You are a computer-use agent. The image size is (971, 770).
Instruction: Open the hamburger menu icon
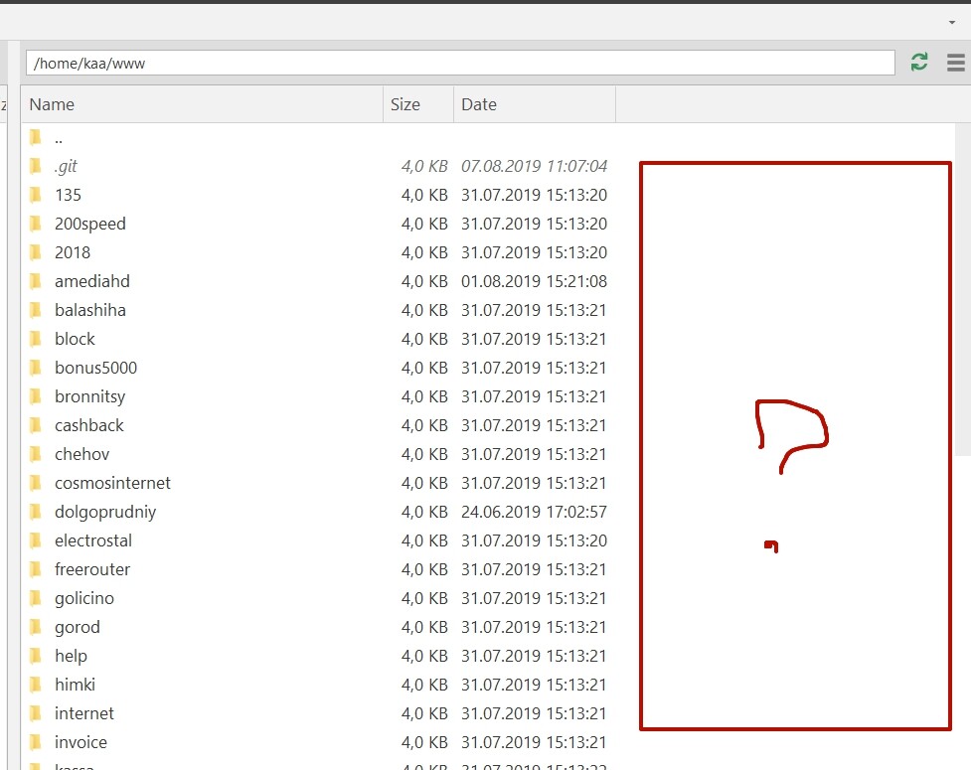[x=955, y=63]
